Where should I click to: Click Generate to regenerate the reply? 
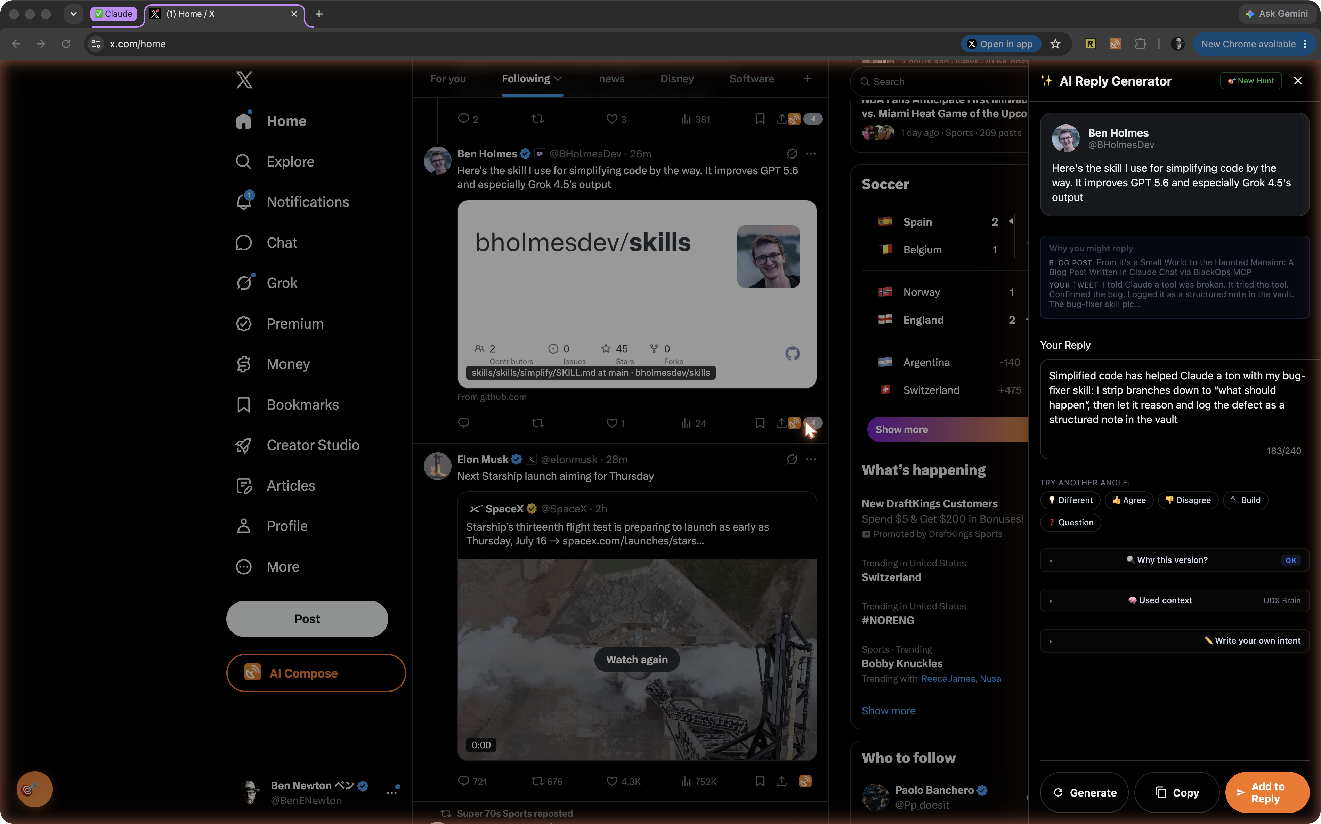(1084, 792)
